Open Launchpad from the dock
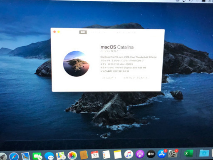This screenshot has height=160, width=213. [3, 157]
